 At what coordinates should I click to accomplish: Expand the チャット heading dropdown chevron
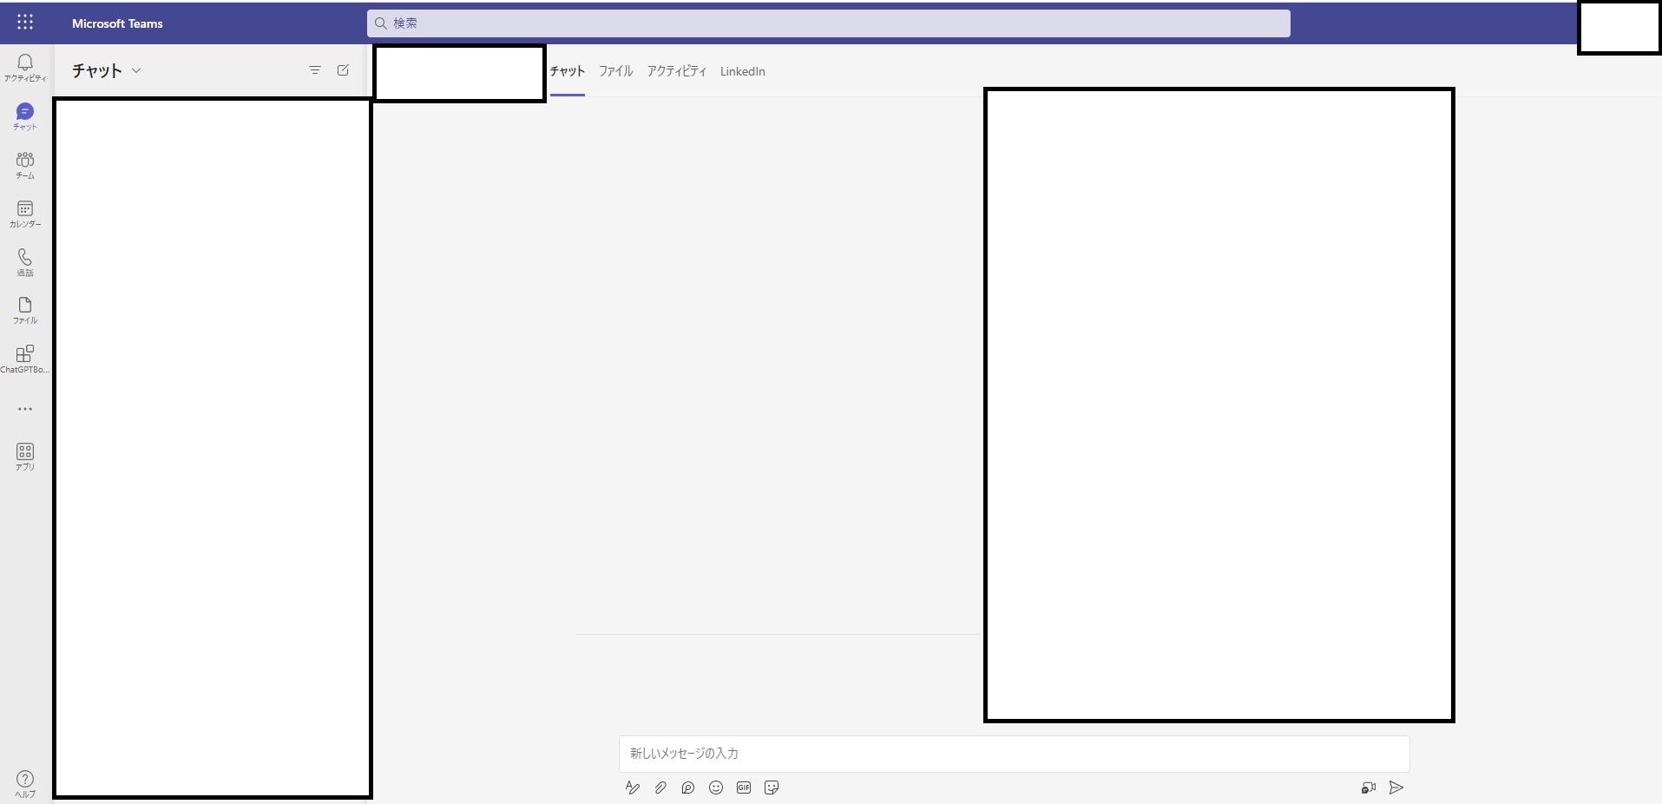coord(136,71)
